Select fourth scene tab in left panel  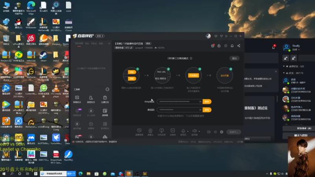(101, 44)
